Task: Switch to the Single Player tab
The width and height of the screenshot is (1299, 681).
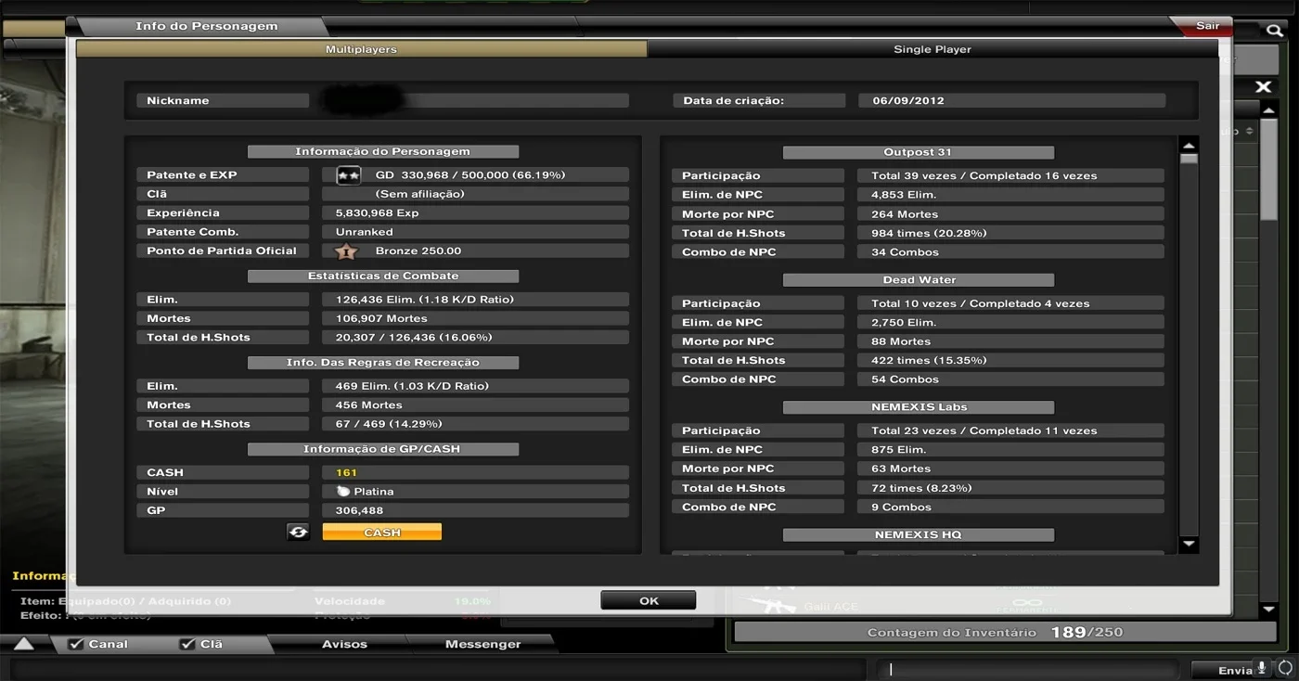Action: click(932, 49)
